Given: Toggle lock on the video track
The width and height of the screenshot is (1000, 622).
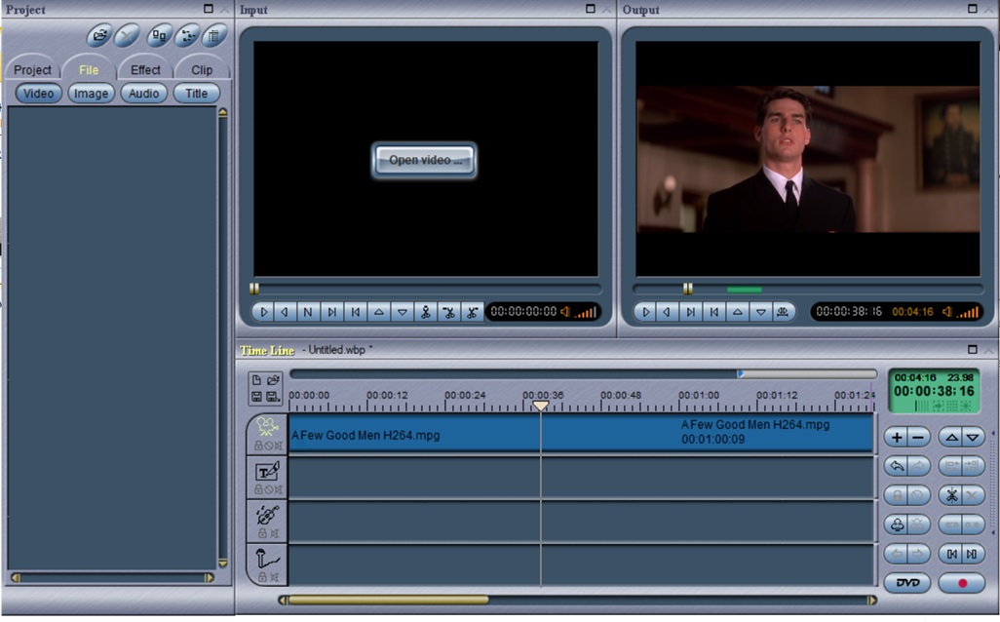Looking at the screenshot, I should click(258, 446).
